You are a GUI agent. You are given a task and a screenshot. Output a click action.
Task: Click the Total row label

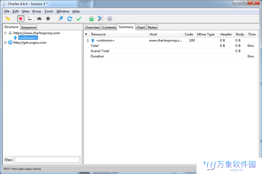pyautogui.click(x=94, y=46)
